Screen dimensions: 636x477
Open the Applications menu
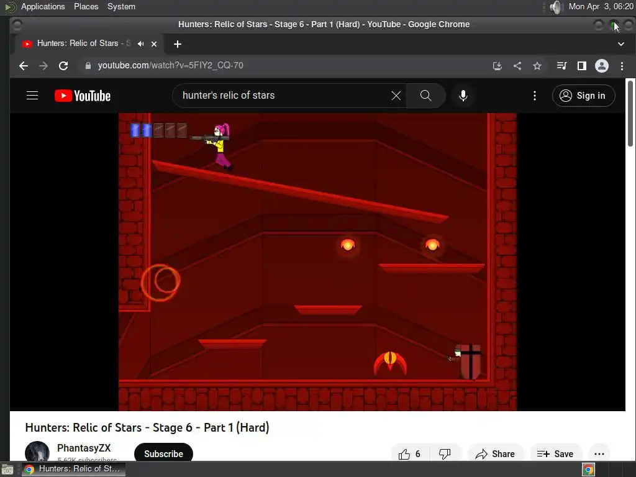coord(43,6)
